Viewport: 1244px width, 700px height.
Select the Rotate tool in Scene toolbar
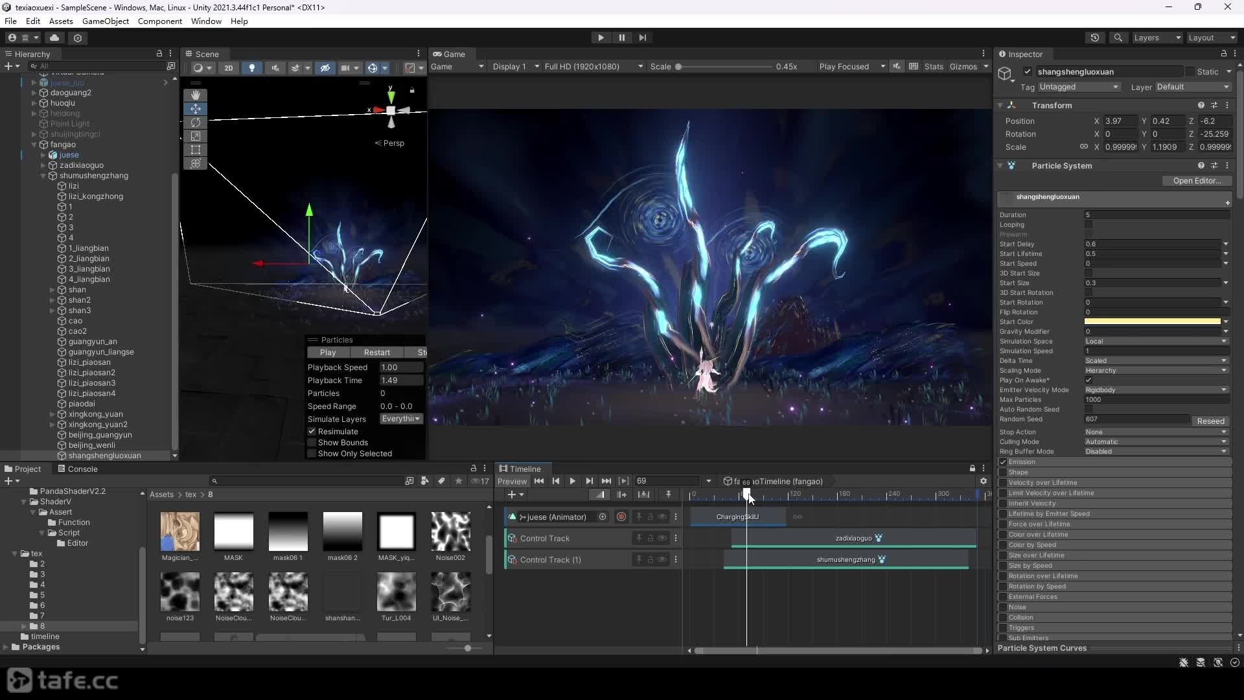195,122
